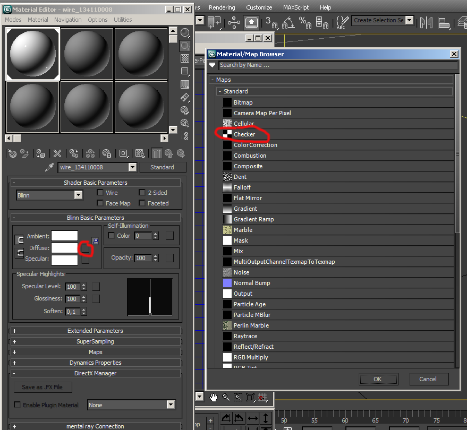This screenshot has width=467, height=430.
Task: Toggle Snaps 3D icon in main toolbar
Action: coord(271,23)
